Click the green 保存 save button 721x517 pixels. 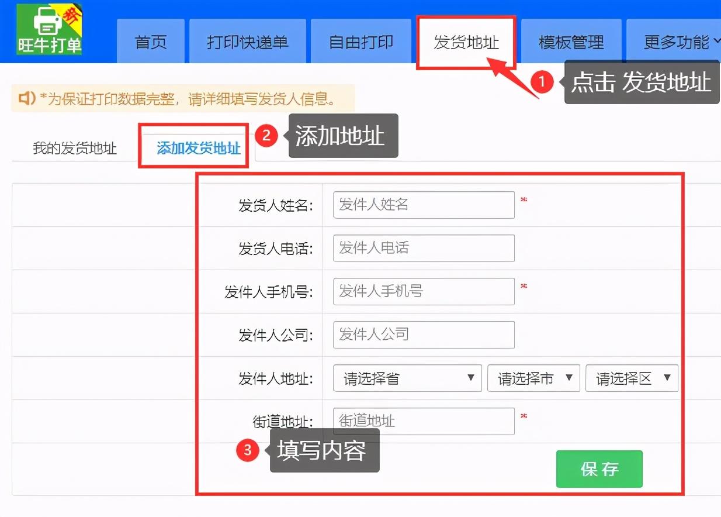pos(599,468)
